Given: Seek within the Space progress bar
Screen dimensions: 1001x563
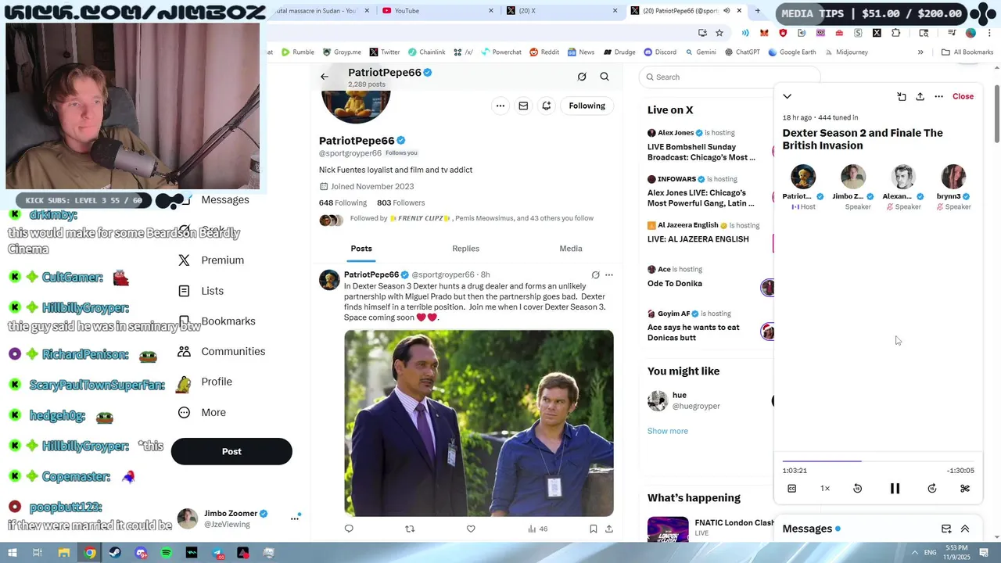Looking at the screenshot, I should (x=878, y=461).
